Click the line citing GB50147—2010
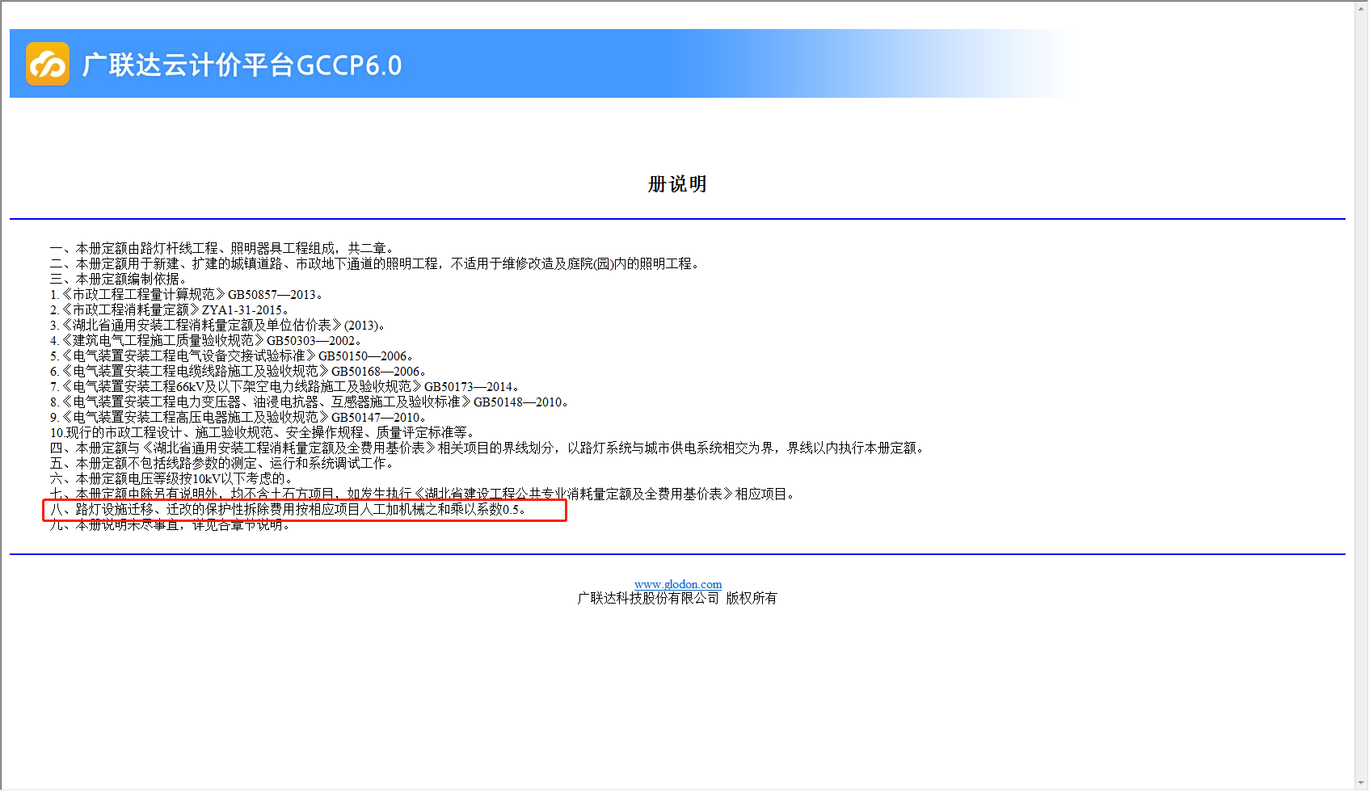This screenshot has height=791, width=1369. click(239, 417)
